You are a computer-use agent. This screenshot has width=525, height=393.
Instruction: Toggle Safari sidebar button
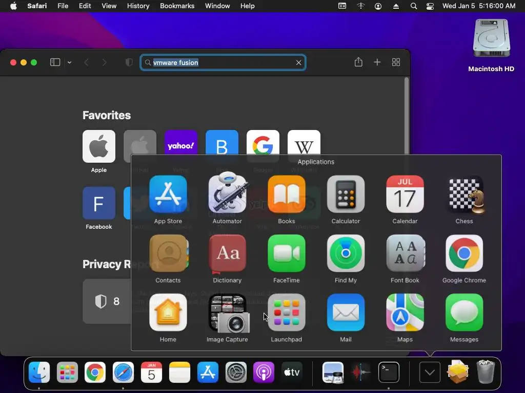[55, 62]
